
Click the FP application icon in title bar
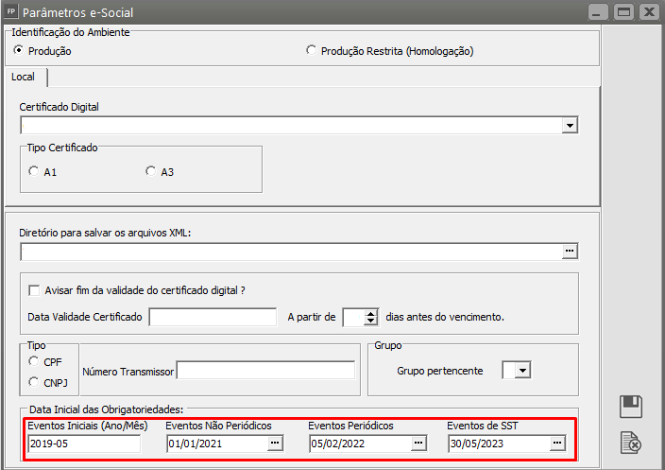click(x=10, y=12)
